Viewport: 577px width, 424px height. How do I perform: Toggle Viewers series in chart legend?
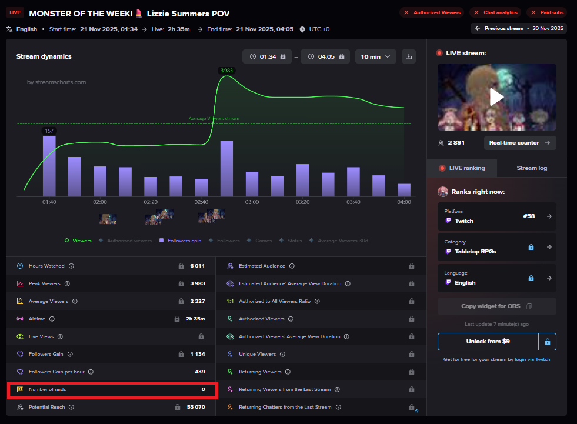click(x=78, y=241)
